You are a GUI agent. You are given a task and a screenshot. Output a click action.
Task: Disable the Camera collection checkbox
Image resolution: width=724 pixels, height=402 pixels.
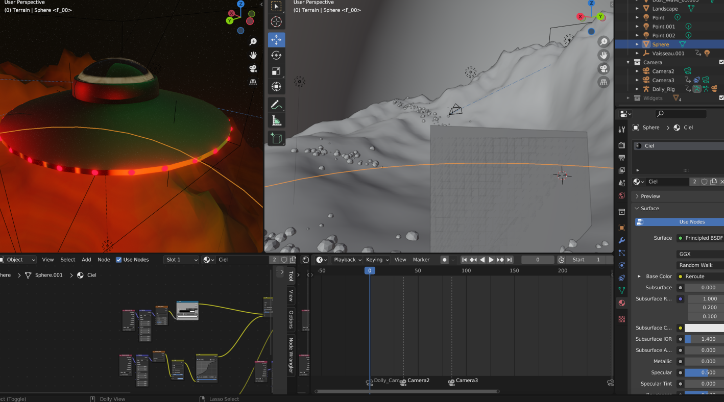click(721, 62)
